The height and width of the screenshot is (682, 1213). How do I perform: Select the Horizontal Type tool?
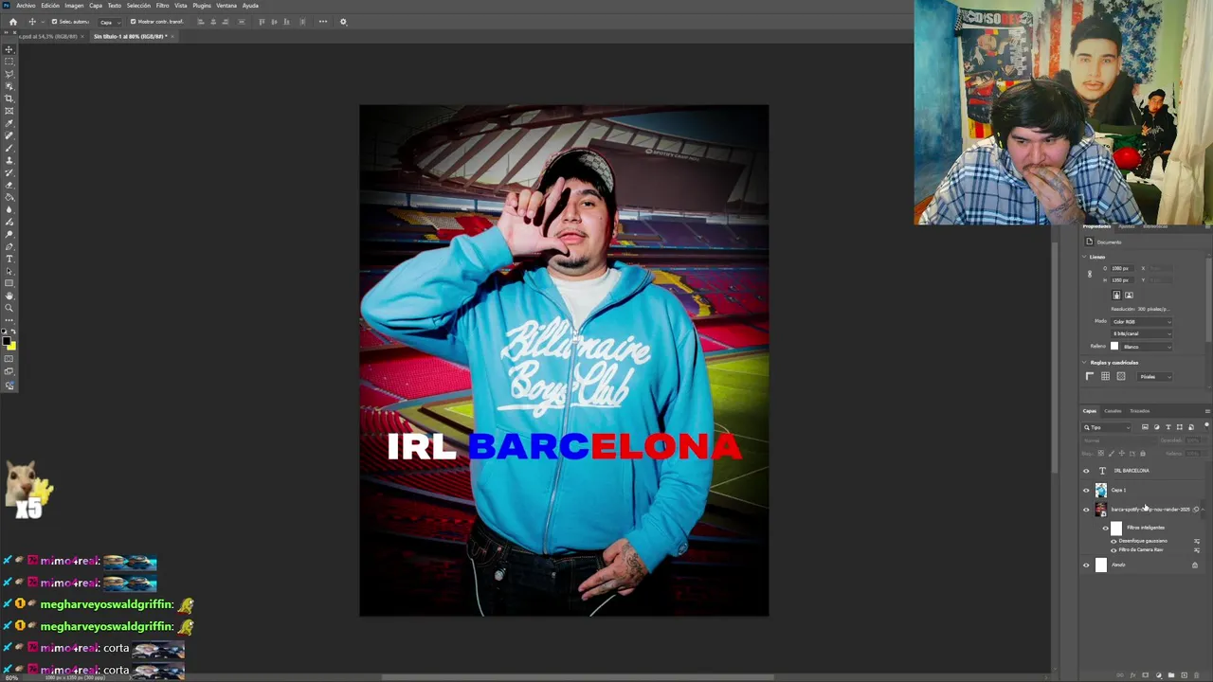9,259
